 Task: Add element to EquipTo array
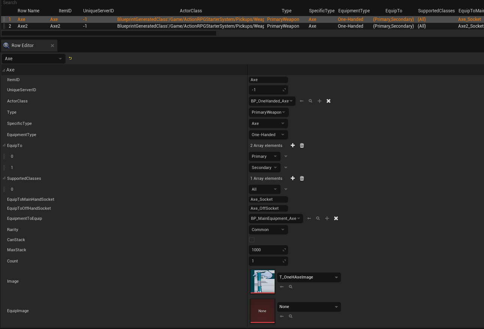tap(293, 145)
